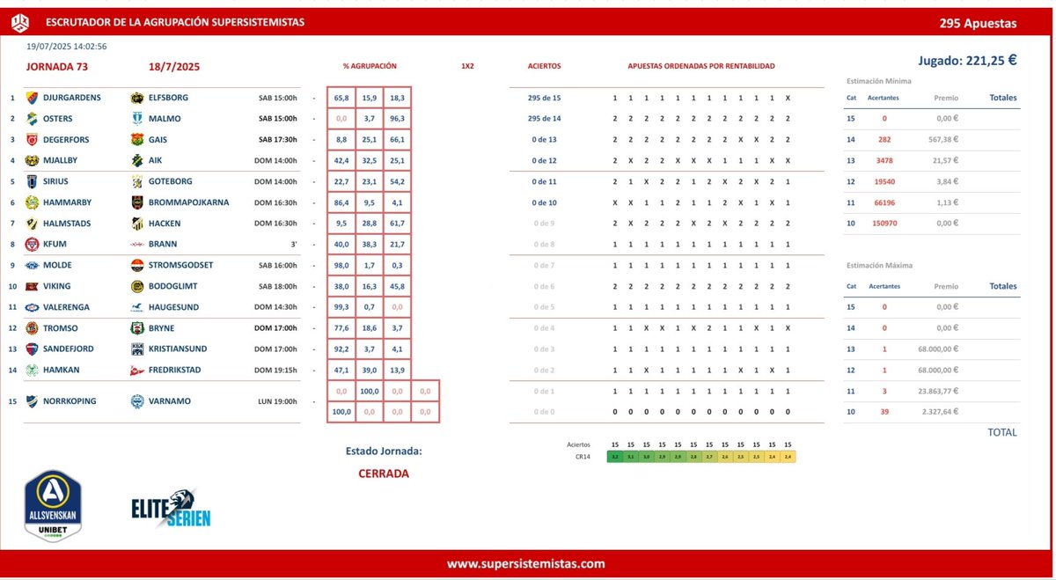
Task: Click the Jugado: 221,25 € amount
Action: coord(967,61)
